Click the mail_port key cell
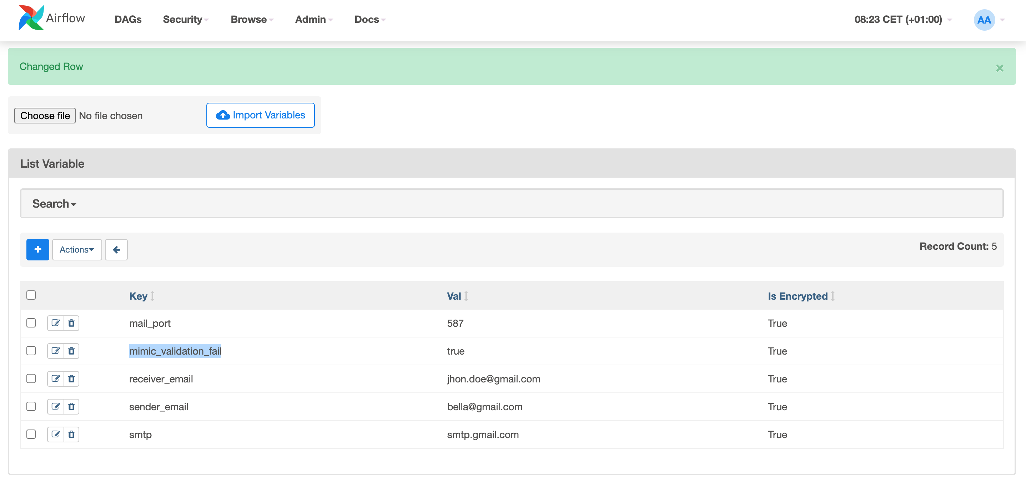This screenshot has height=503, width=1026. pos(150,323)
